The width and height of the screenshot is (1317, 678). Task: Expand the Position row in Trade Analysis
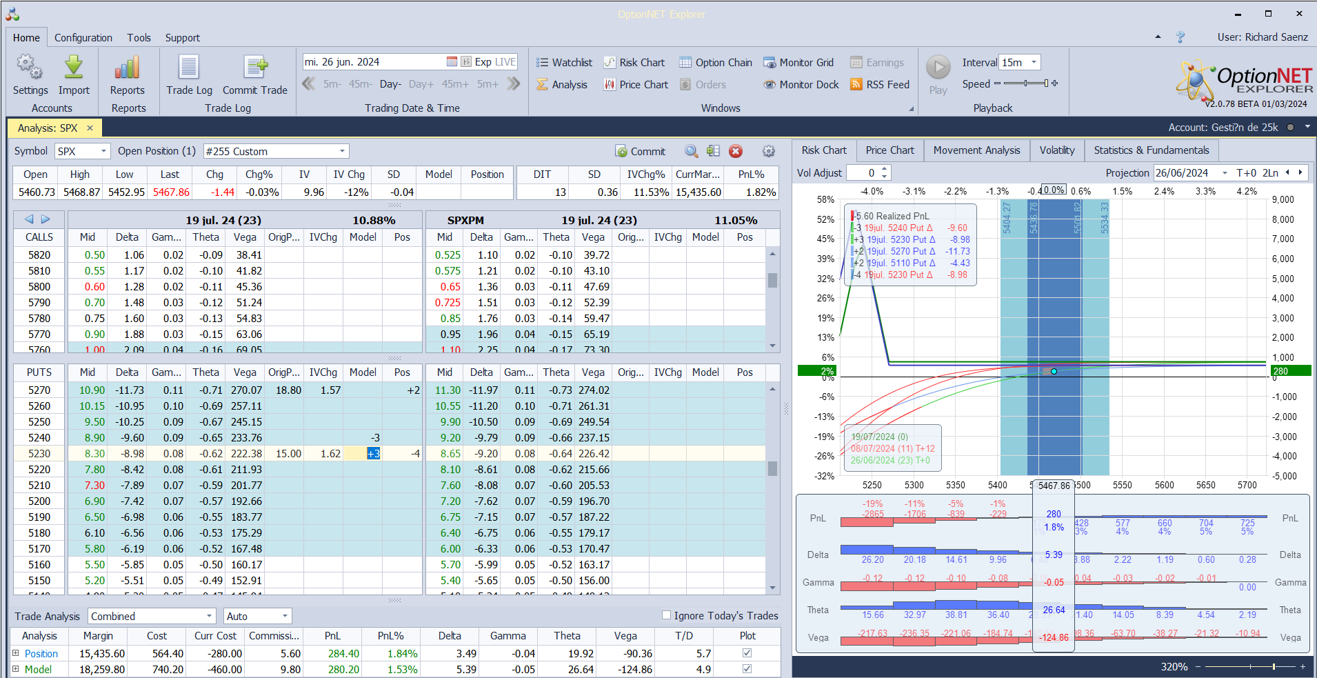pyautogui.click(x=16, y=653)
